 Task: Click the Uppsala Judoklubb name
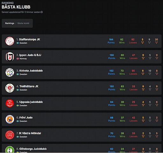(x=31, y=102)
